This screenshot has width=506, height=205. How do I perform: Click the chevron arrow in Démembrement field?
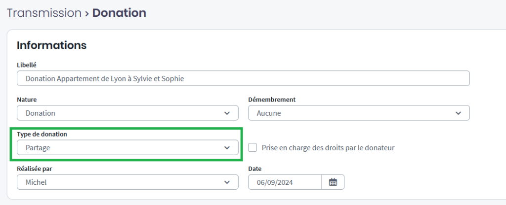click(x=458, y=113)
